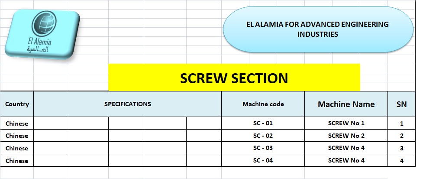This screenshot has height=179, width=423.
Task: Select the Country header cell
Action: coord(17,104)
